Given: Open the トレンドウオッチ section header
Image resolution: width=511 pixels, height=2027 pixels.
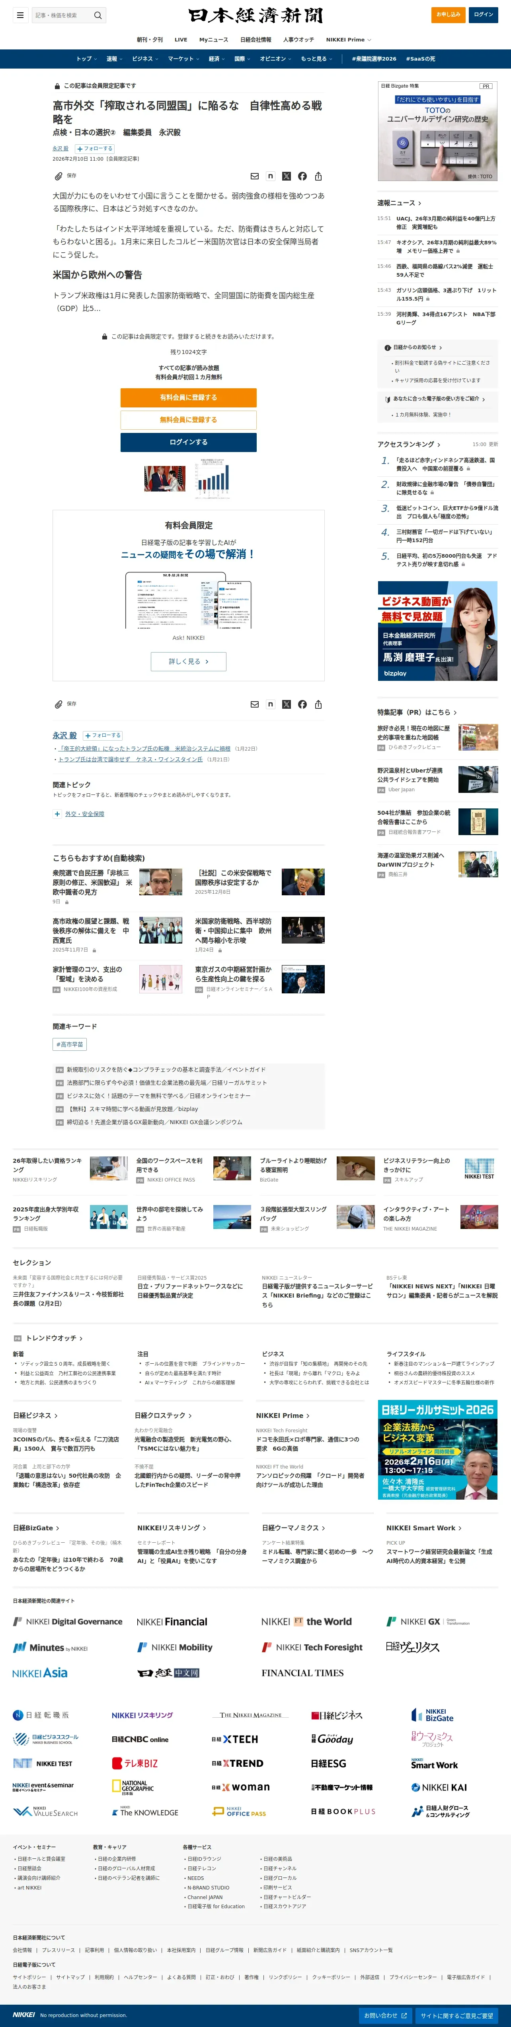Looking at the screenshot, I should coord(48,1338).
